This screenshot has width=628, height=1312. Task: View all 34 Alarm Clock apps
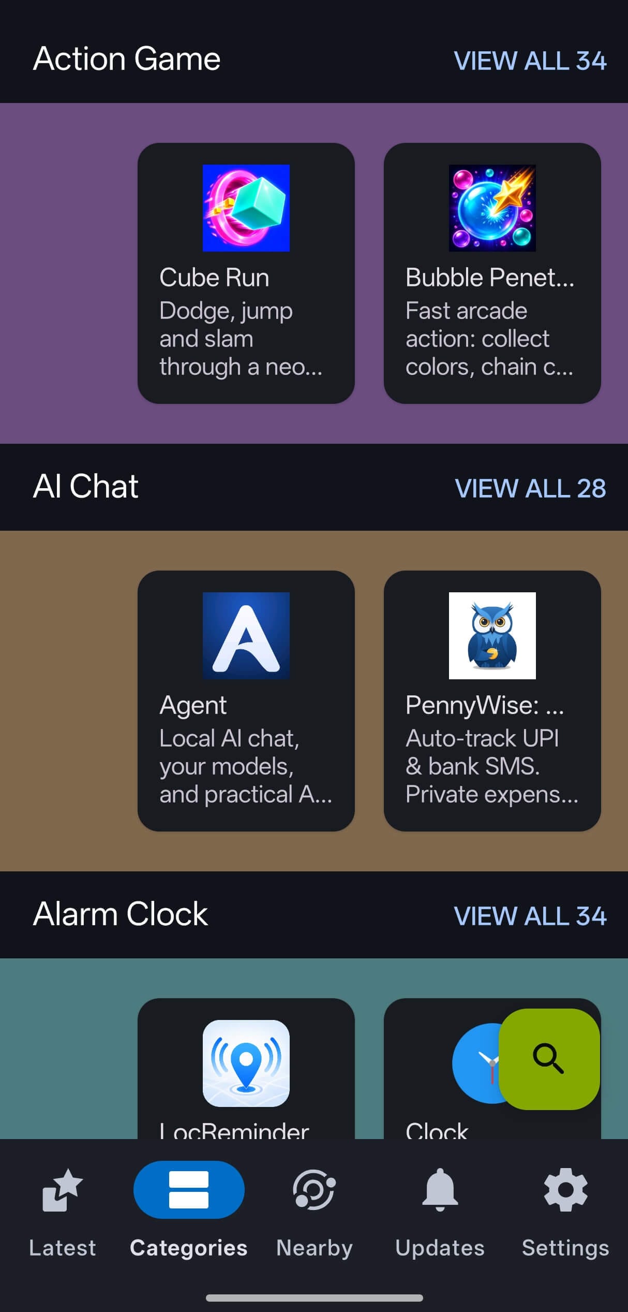click(530, 916)
